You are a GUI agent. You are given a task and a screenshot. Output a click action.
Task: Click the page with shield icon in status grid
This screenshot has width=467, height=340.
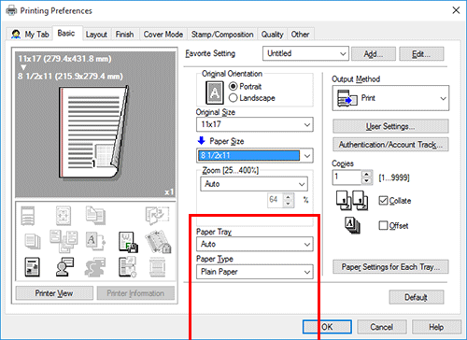coord(127,267)
